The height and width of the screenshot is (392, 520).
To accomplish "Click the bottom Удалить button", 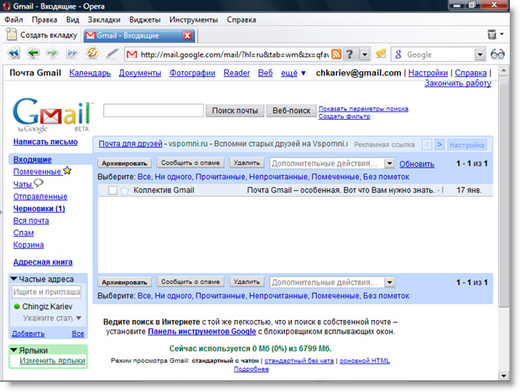I will (247, 281).
